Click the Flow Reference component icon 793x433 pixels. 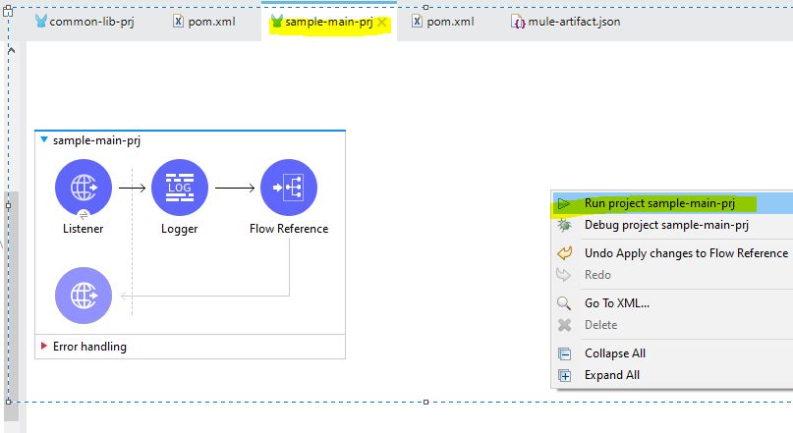(x=289, y=187)
